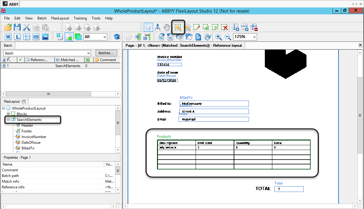Click the Batches... button
Screen dimensions: 364x209
(x=106, y=53)
